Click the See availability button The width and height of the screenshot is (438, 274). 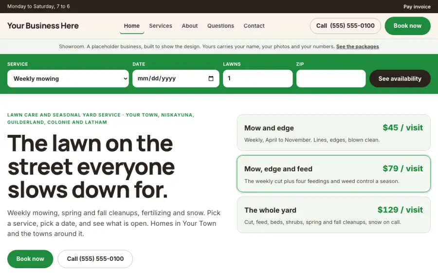pos(400,78)
